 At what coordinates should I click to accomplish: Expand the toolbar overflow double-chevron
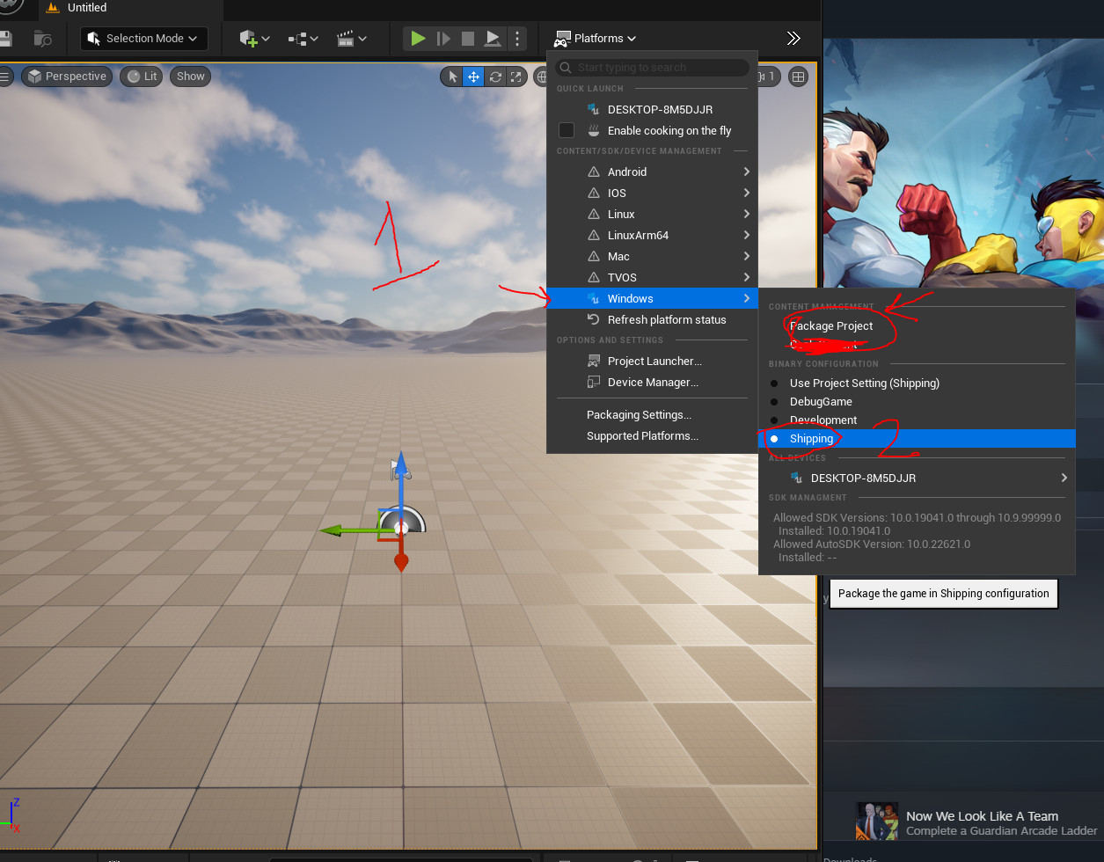pyautogui.click(x=793, y=39)
